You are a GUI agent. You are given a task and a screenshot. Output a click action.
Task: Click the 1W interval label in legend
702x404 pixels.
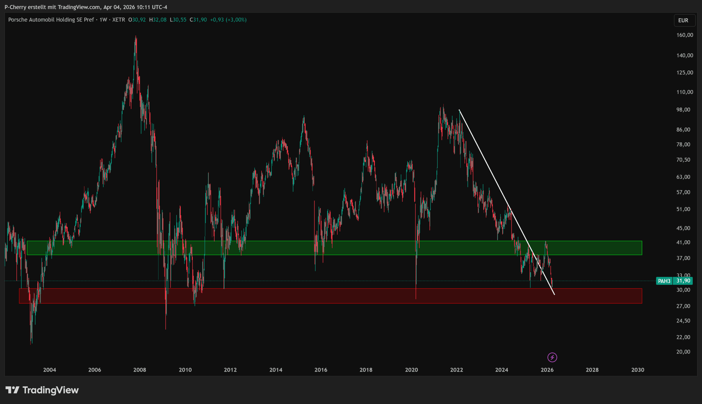click(103, 20)
